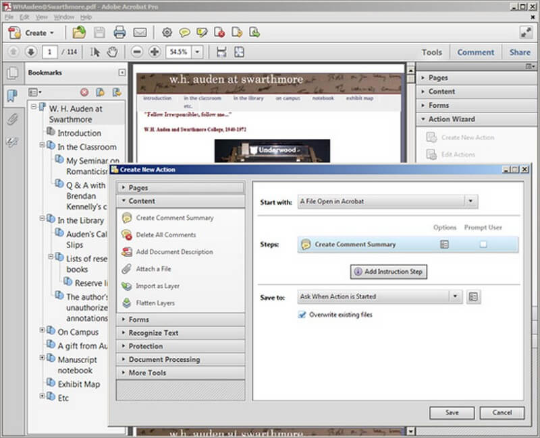Viewport: 540px width, 438px height.
Task: Switch to the Share pane tab
Action: [520, 53]
